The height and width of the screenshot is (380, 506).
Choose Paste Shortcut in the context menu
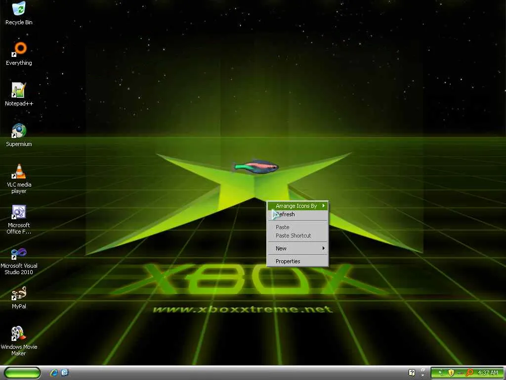[297, 236]
